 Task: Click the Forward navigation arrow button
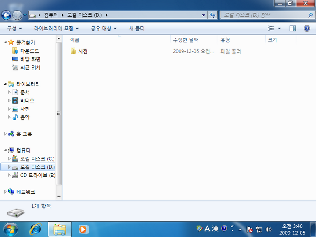[x=17, y=15]
